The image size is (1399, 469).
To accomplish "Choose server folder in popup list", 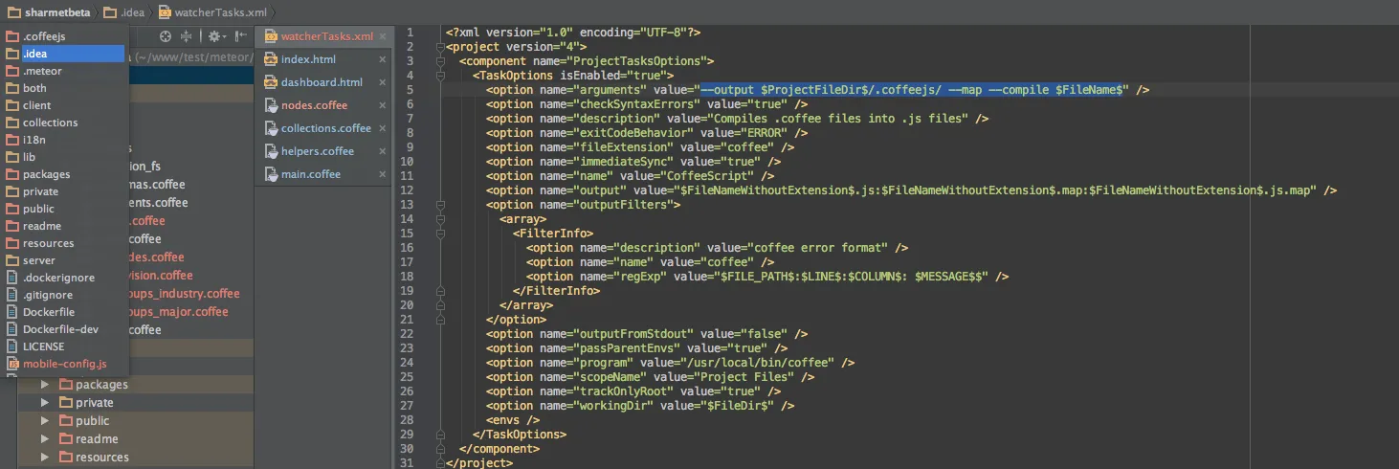I will tap(64, 260).
